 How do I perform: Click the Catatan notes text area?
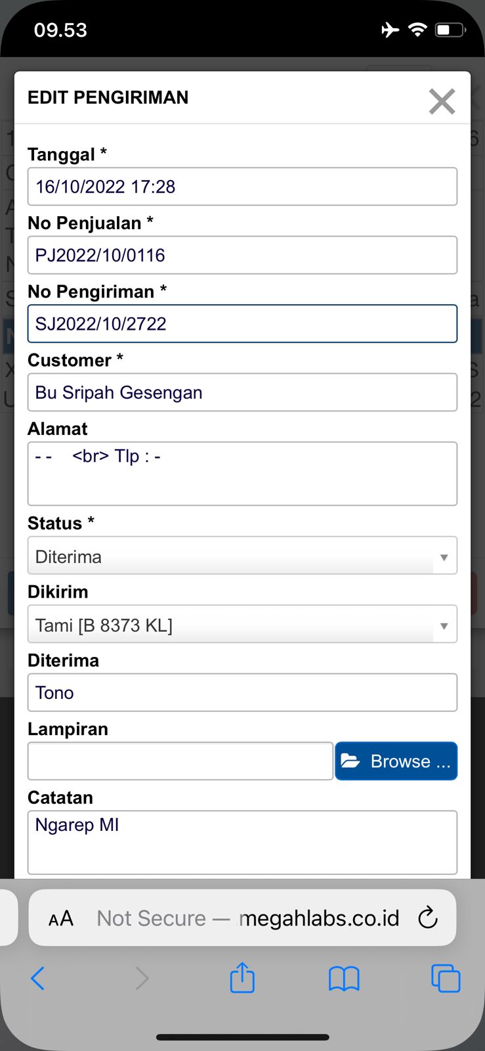[x=242, y=842]
